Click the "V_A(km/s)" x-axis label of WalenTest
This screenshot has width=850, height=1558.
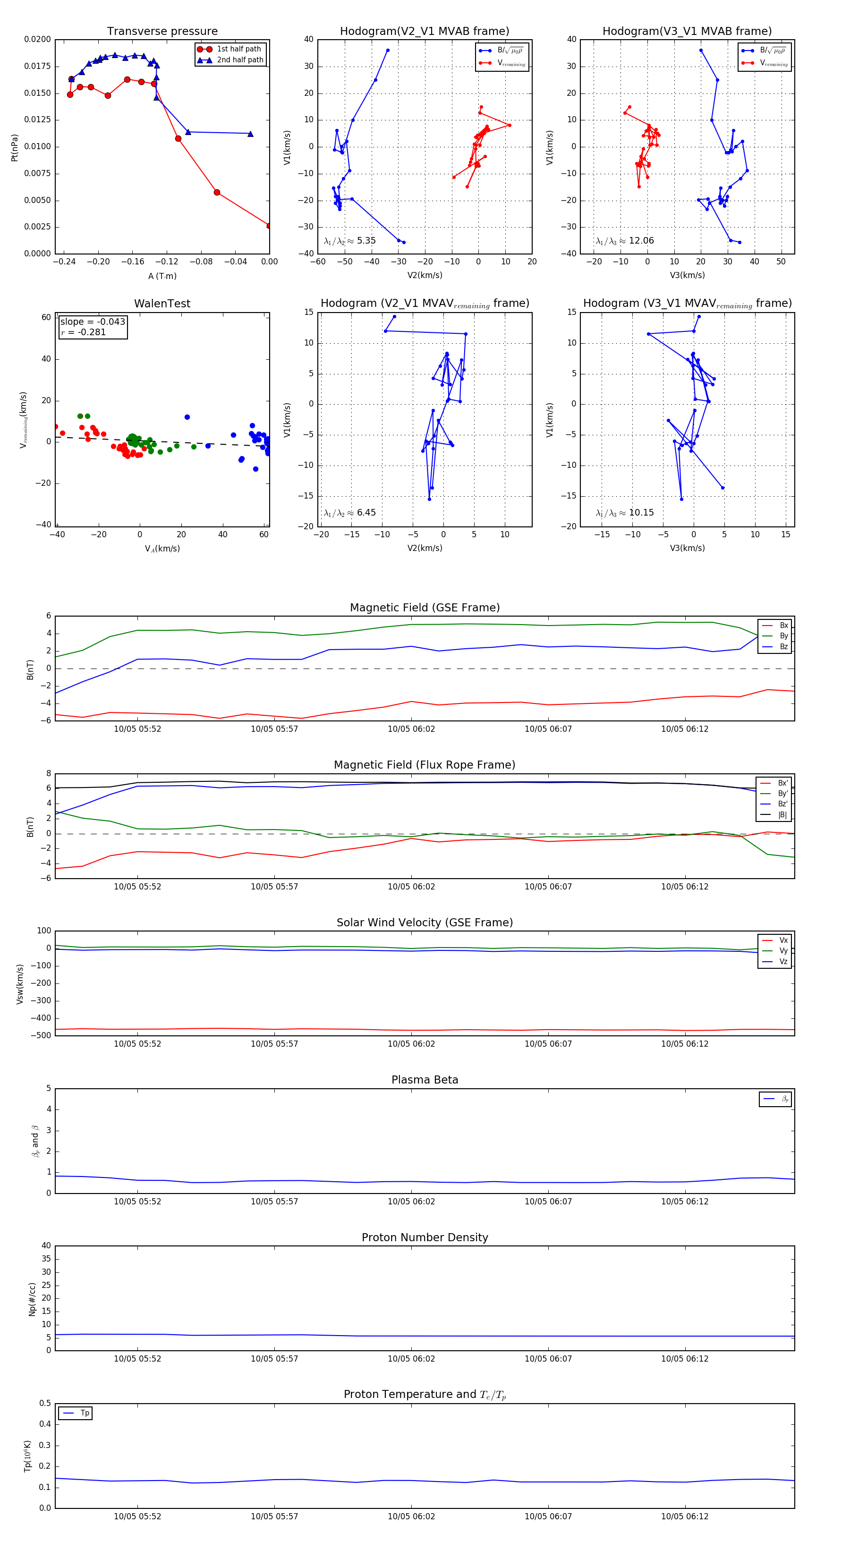tap(162, 549)
